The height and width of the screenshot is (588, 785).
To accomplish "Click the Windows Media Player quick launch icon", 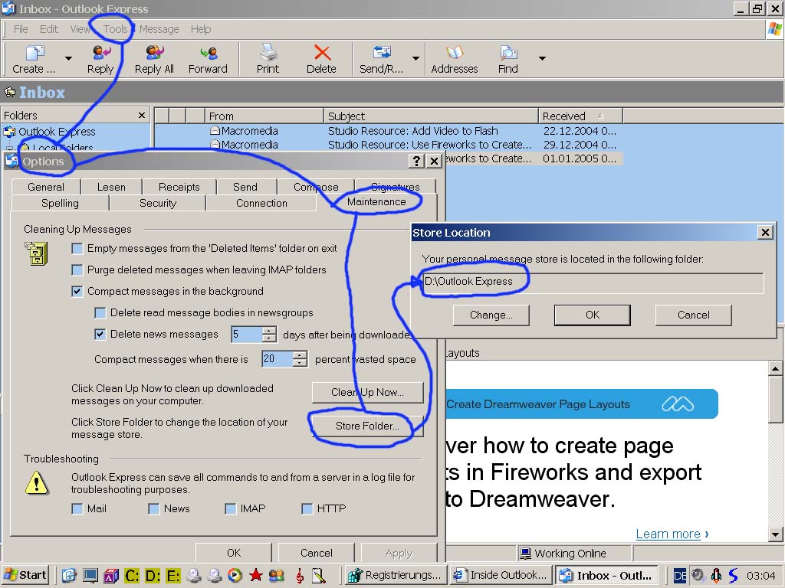I will (x=235, y=576).
